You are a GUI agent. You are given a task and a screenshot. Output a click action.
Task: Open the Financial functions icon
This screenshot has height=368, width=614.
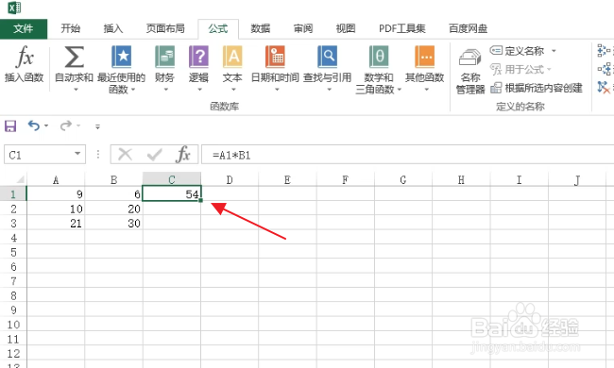point(164,58)
